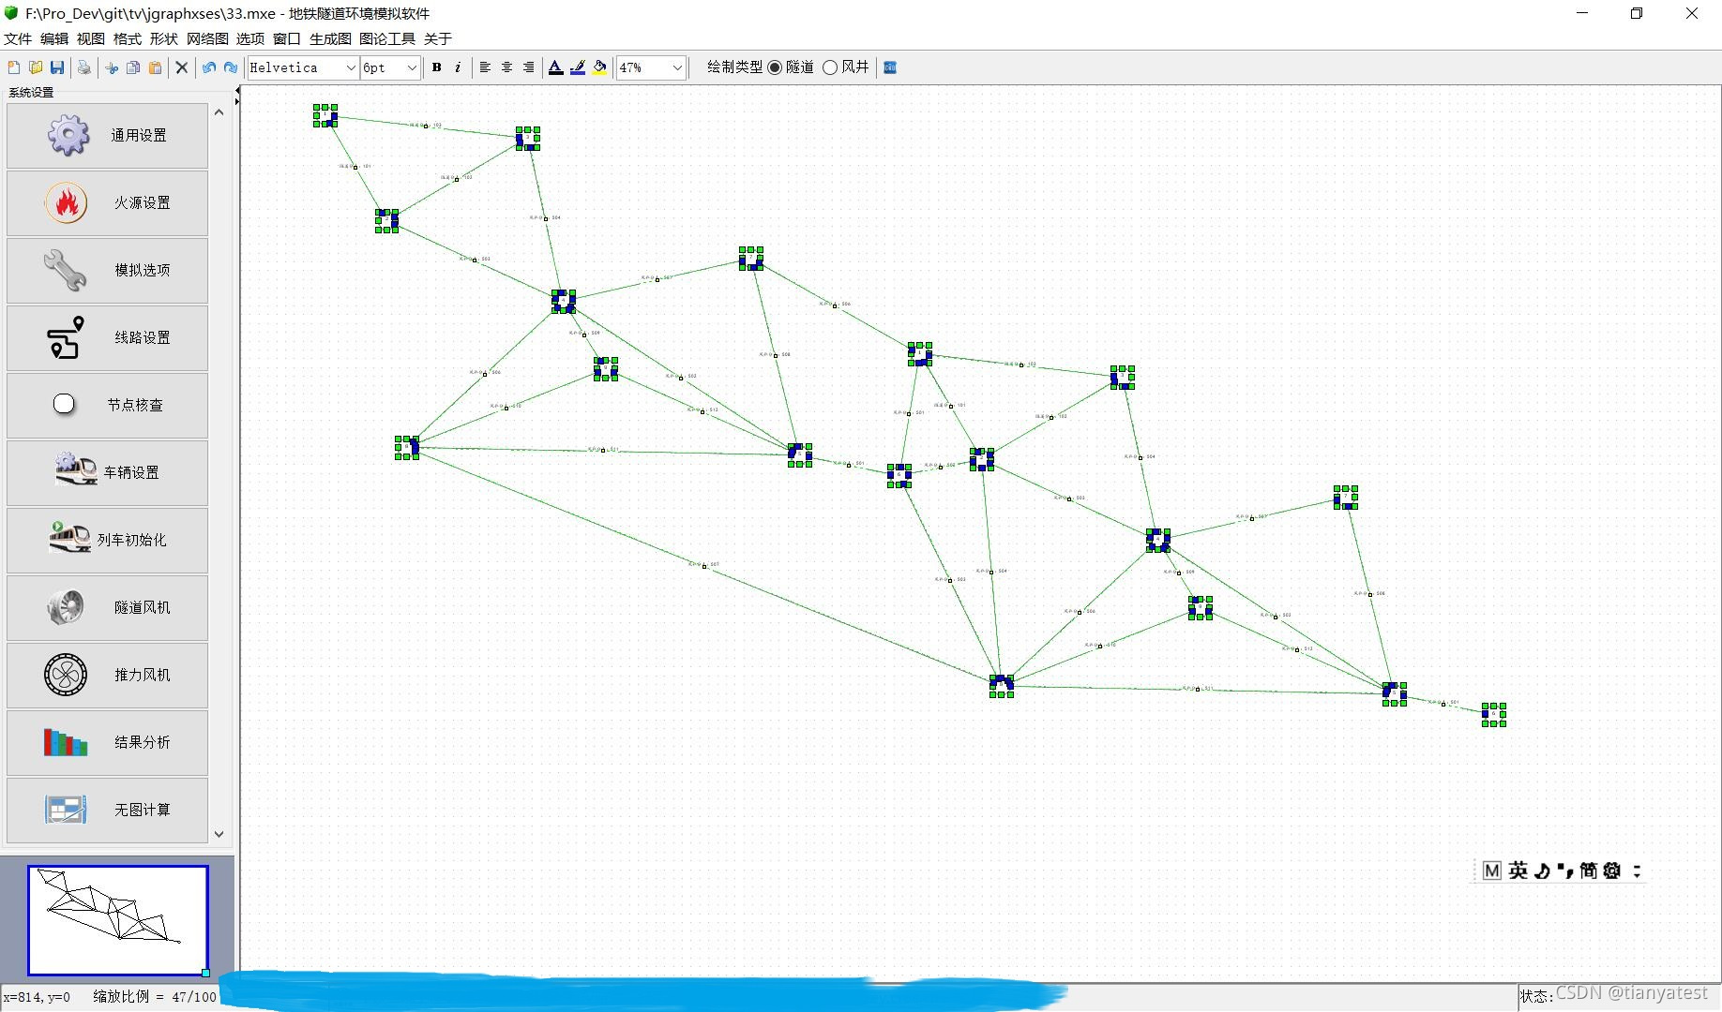Open 结果分析 results analysis
Viewport: 1722px width, 1012px height.
107,743
